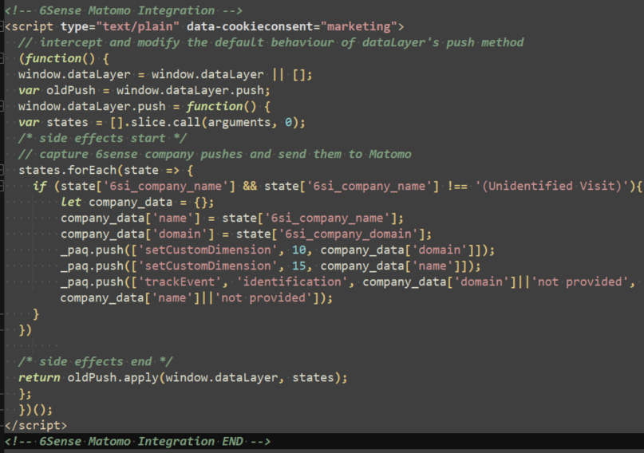The height and width of the screenshot is (453, 644).
Task: Click the '6Sense Matomo Integration' opening comment
Action: 124,10
